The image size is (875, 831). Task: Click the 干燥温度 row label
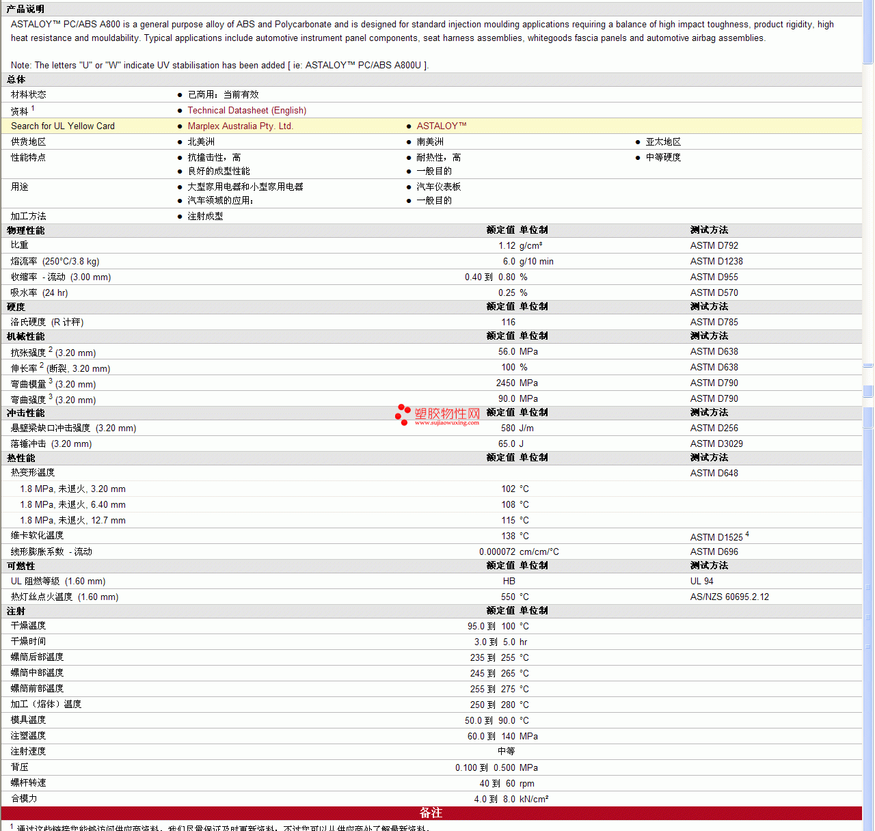click(29, 625)
